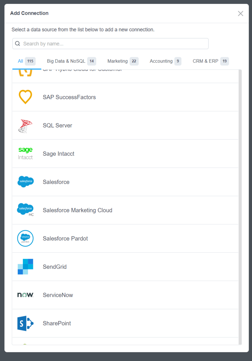
Task: Click the SQL Server logo icon
Action: pyautogui.click(x=25, y=126)
